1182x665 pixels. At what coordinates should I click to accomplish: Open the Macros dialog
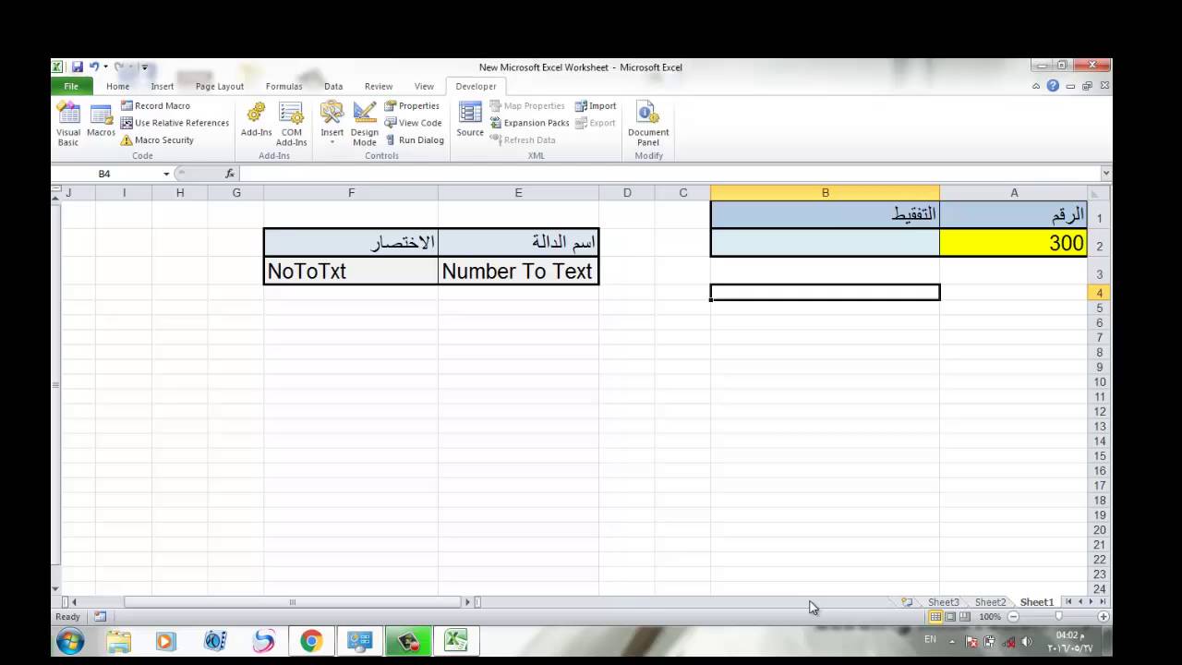pos(101,120)
